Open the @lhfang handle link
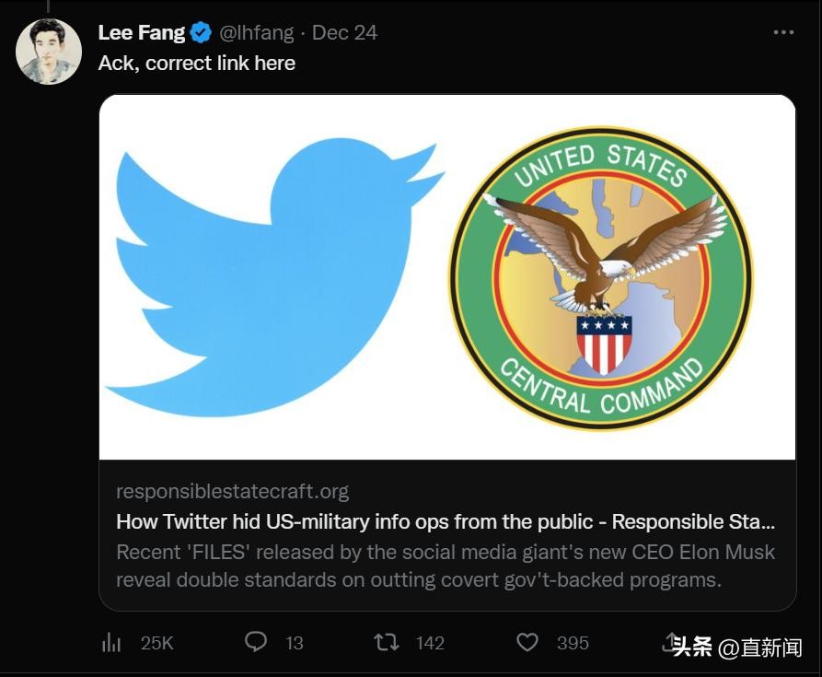Image resolution: width=822 pixels, height=677 pixels. point(257,32)
